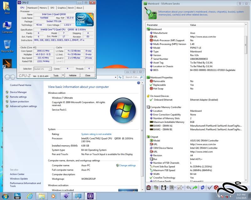Click the black bar-chart app on the taskbar
Screen dimensions: 251x200
tap(18, 196)
